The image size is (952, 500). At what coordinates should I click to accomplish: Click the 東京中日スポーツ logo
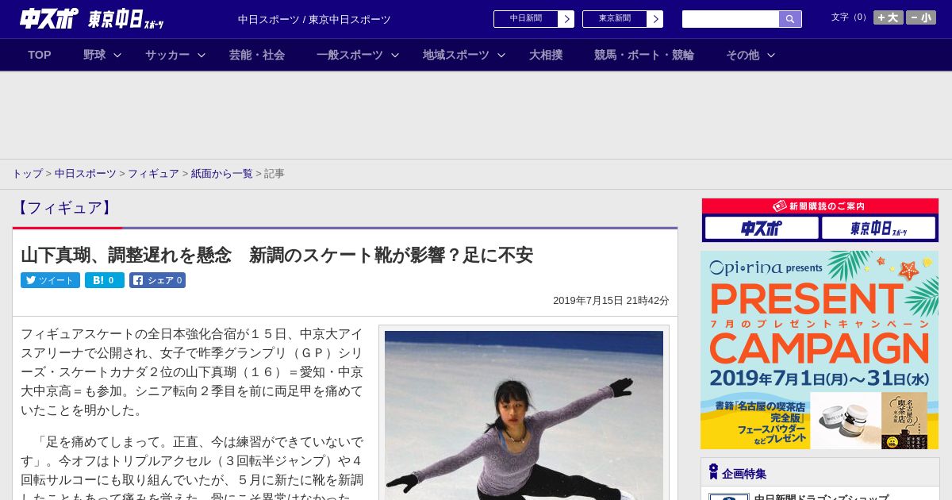[x=126, y=19]
